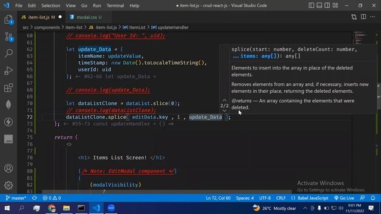381x214 pixels.
Task: Open the .env sidebar icon
Action: click(x=8, y=139)
